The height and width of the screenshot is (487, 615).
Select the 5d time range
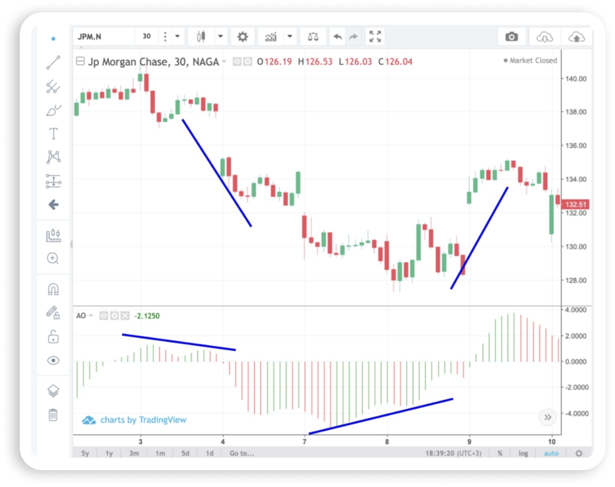point(185,453)
